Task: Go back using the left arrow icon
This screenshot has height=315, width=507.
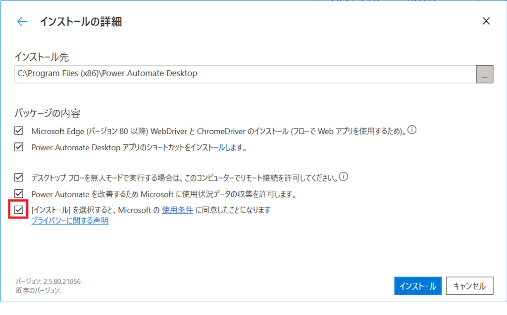Action: pos(22,22)
